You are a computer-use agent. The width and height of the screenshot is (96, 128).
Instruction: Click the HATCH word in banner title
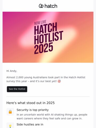tap(46, 29)
